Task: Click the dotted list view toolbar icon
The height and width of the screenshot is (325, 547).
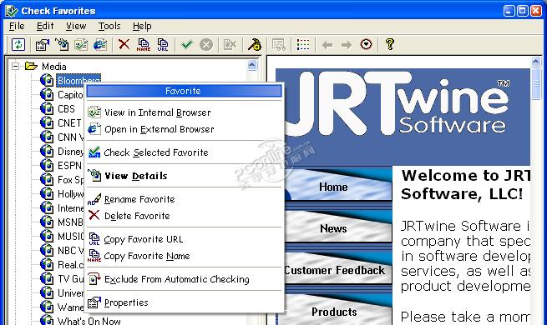Action: click(x=303, y=44)
